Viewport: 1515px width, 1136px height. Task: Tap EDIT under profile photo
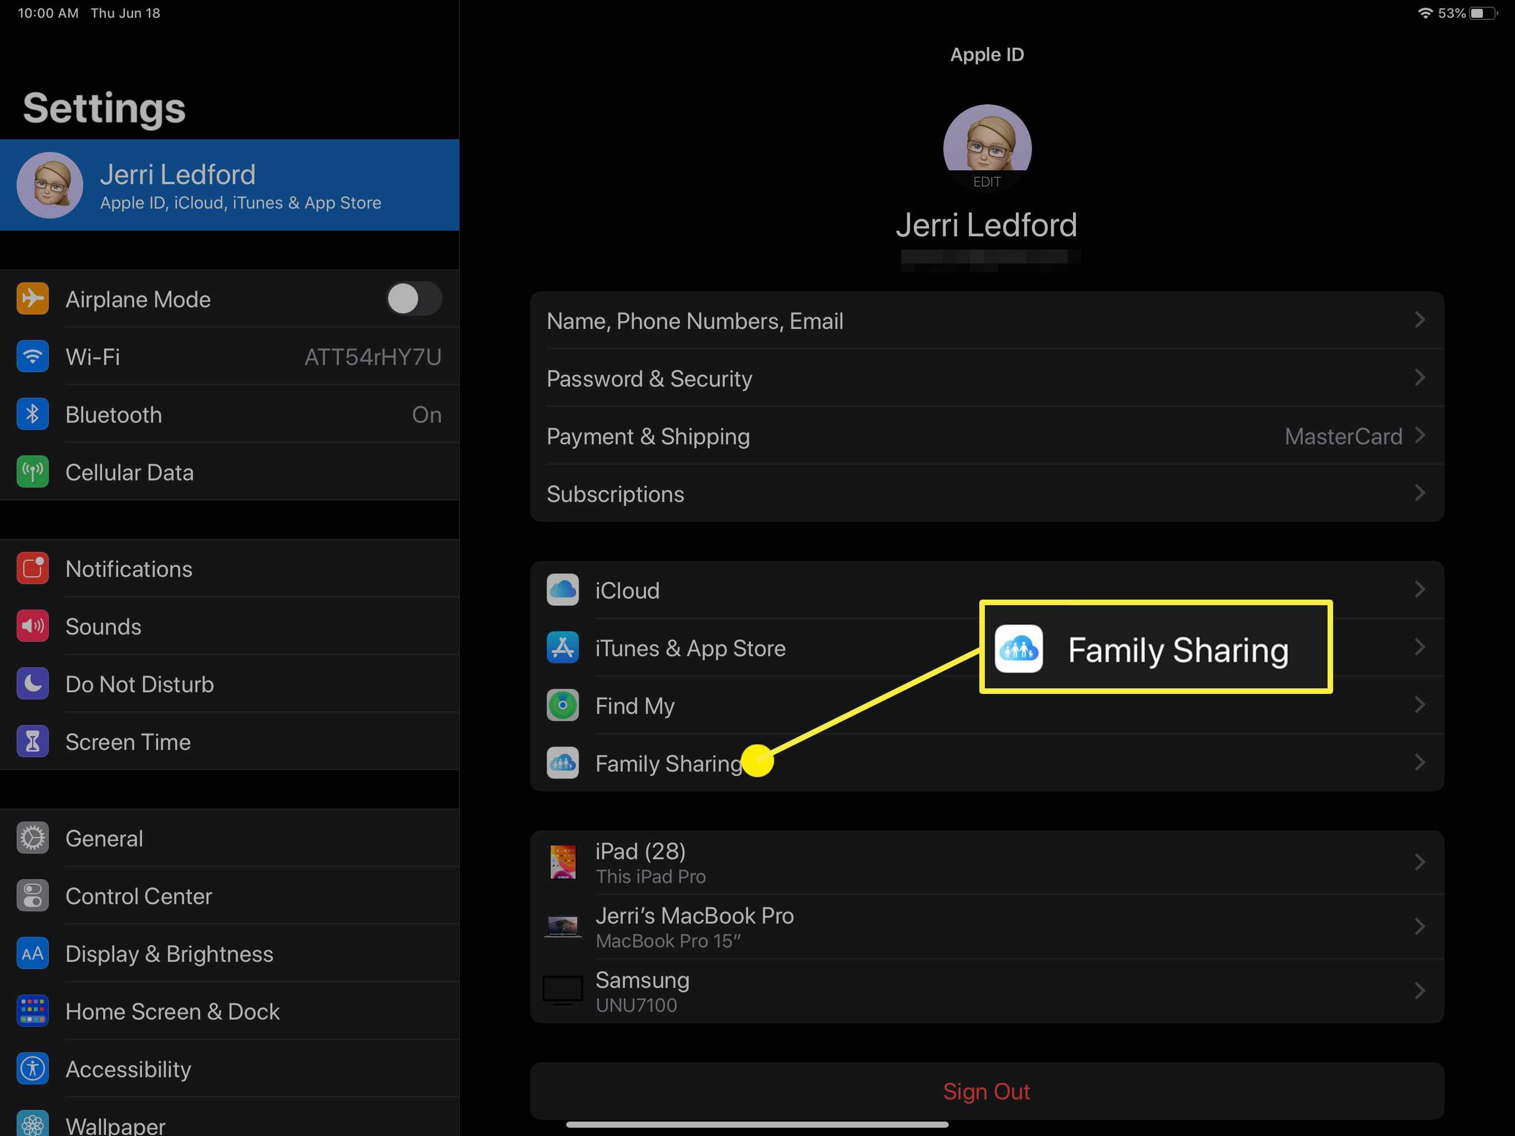(987, 181)
